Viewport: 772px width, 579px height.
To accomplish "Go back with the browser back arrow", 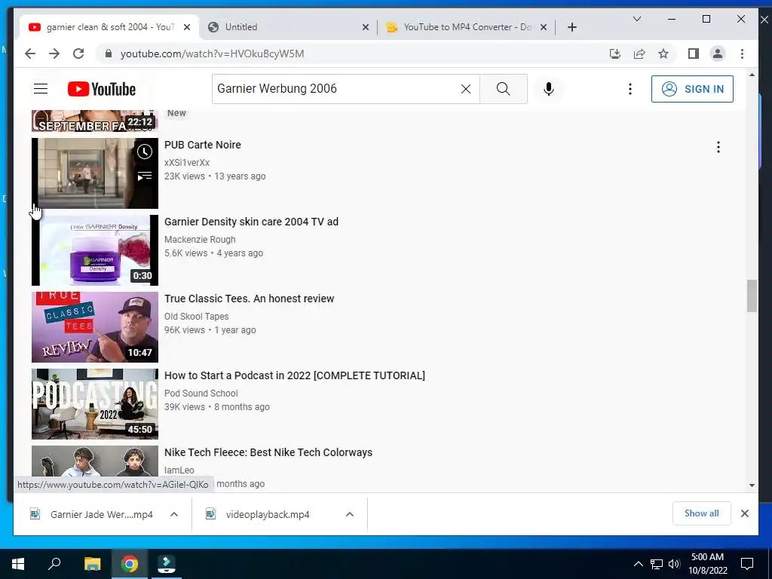I will coord(30,54).
